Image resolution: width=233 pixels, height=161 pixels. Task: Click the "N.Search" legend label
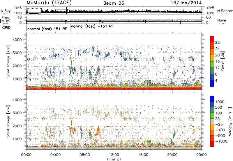pos(225,11)
